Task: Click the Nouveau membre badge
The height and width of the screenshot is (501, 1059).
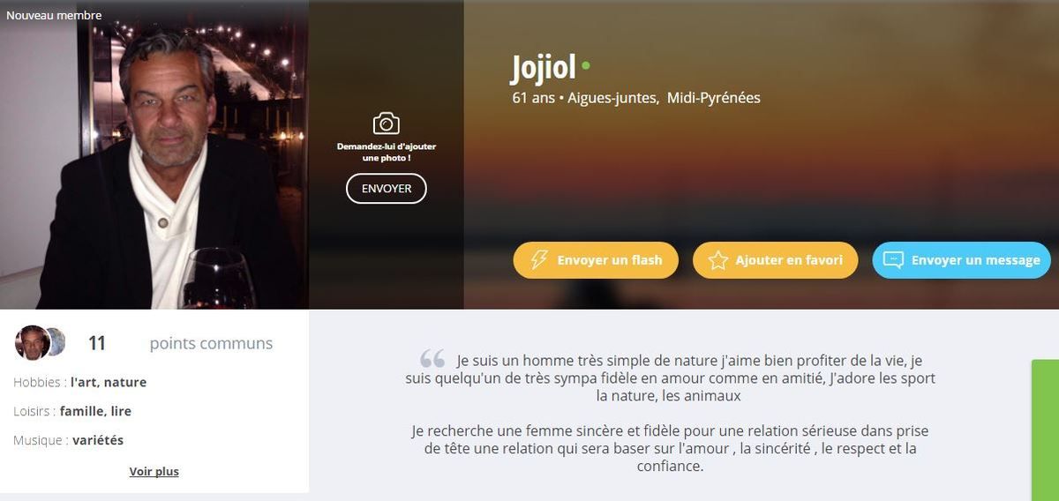Action: pyautogui.click(x=54, y=15)
